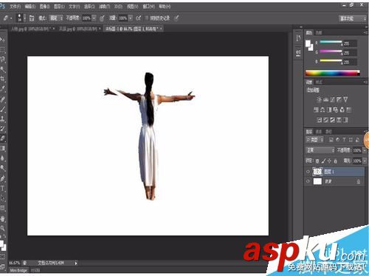The width and height of the screenshot is (369, 276).
Task: Select the History Brush tool
Action: 2,129
